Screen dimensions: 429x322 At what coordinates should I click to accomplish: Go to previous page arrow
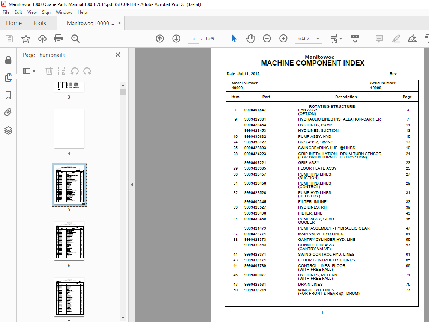(x=160, y=39)
